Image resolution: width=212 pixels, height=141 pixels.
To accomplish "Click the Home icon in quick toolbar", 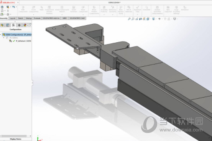I will tap(2, 7).
